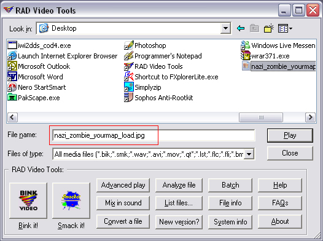The height and width of the screenshot is (241, 323).
Task: Expand the Look in dropdown arrow
Action: tap(225, 28)
